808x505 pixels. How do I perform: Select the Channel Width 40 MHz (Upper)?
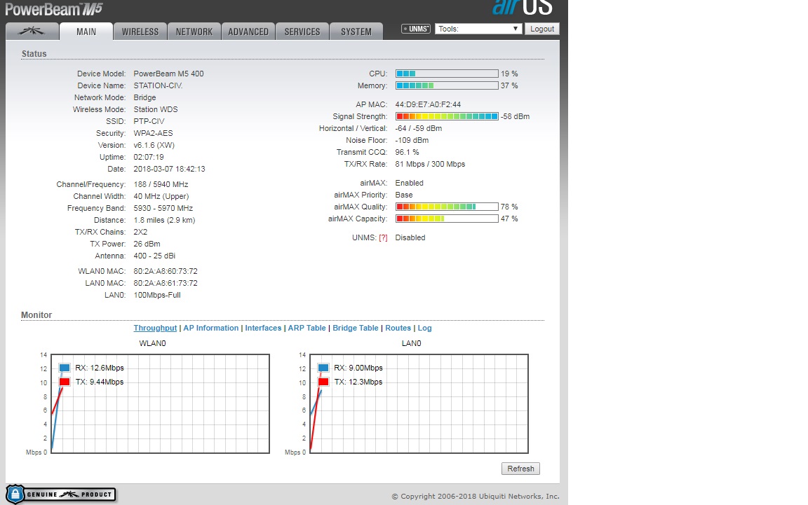161,196
